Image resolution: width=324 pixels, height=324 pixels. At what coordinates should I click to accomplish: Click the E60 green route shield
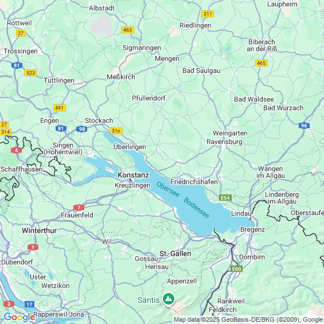pos(237,268)
